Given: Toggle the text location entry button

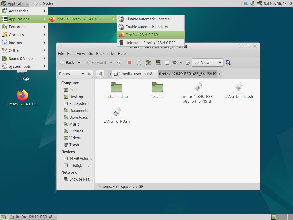Looking at the screenshot, I should point(100,74).
